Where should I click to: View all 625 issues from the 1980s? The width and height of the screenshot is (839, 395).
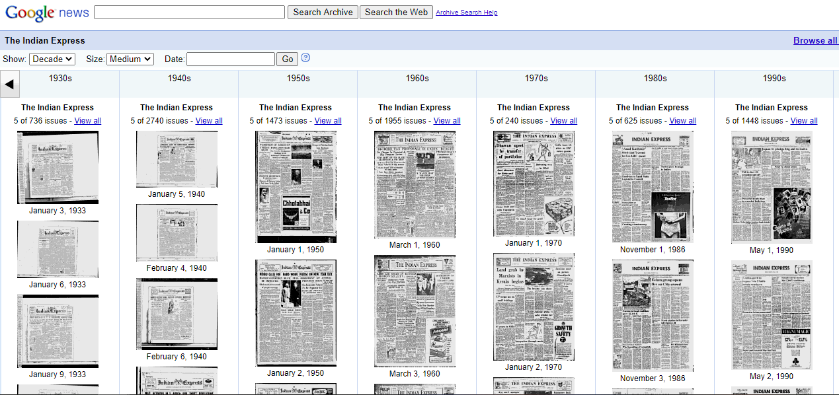tap(683, 121)
